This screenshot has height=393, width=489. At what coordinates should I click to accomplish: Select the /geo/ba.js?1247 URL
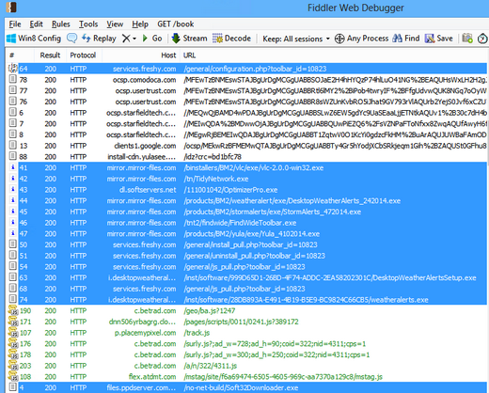(x=210, y=310)
